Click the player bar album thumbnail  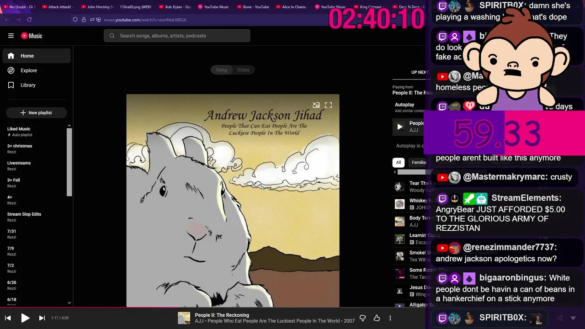point(184,318)
